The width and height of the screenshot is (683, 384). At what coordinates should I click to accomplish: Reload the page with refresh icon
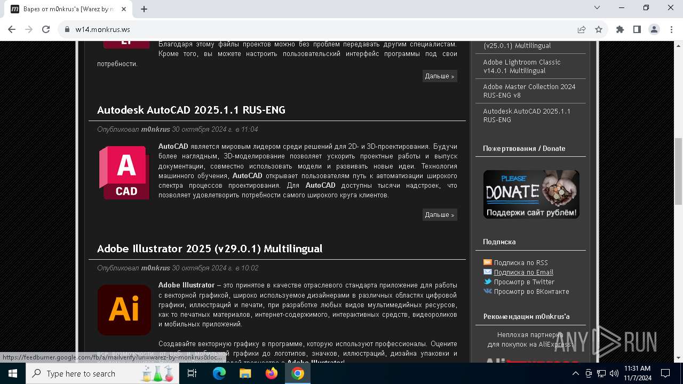[x=46, y=29]
